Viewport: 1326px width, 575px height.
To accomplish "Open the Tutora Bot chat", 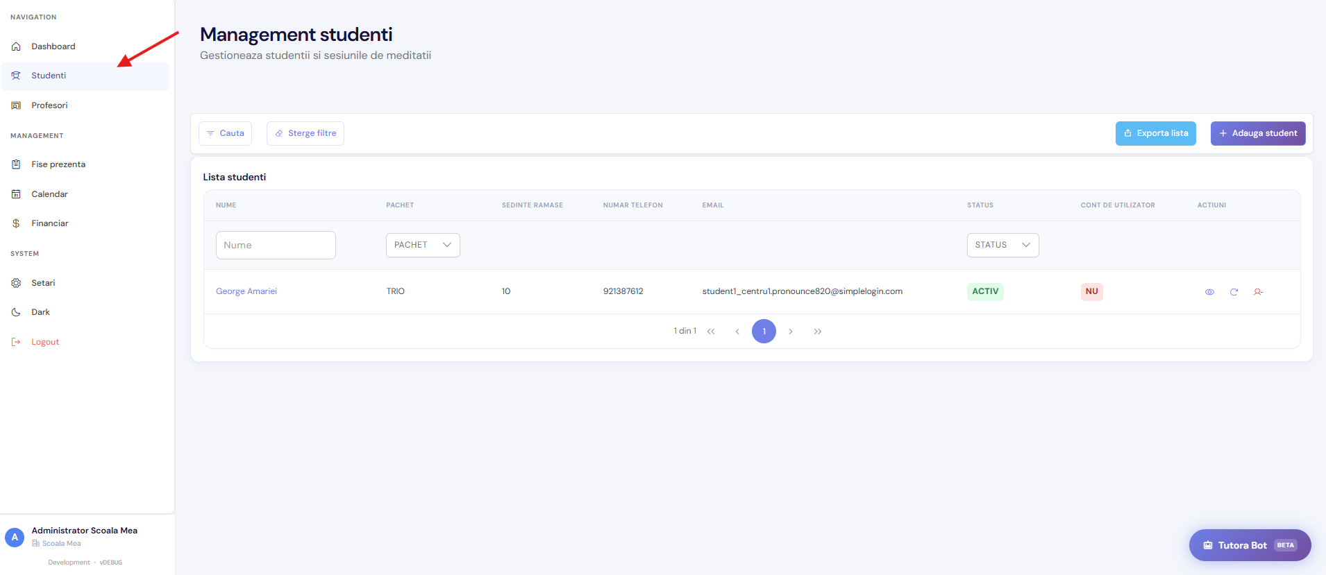I will pos(1250,545).
